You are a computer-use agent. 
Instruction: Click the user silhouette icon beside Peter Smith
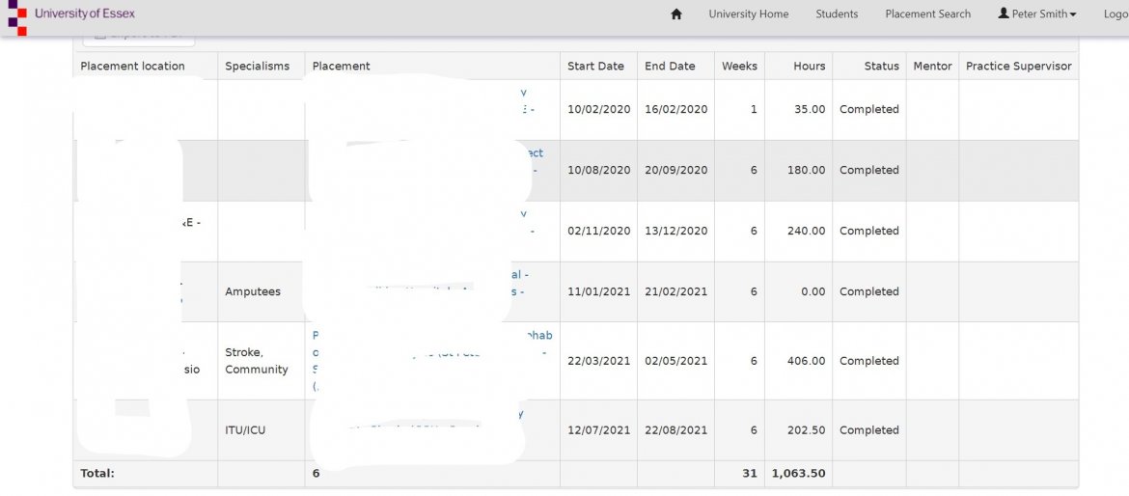[x=1004, y=14]
